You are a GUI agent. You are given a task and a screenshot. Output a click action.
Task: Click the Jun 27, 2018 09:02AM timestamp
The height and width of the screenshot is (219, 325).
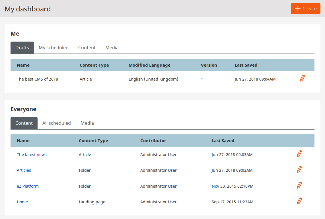[232, 170]
